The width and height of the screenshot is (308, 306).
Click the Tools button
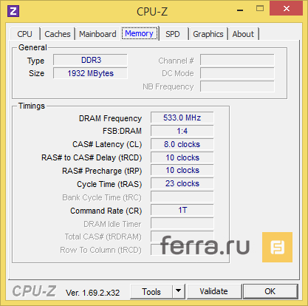click(151, 292)
